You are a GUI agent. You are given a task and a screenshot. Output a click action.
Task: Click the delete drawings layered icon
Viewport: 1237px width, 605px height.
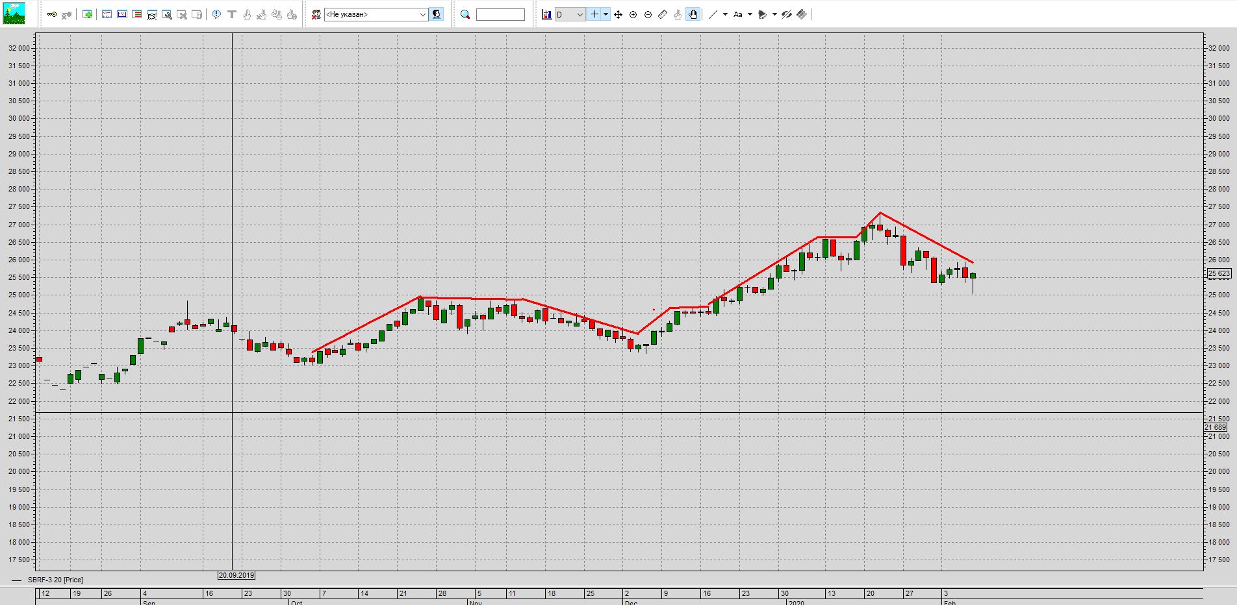click(802, 14)
